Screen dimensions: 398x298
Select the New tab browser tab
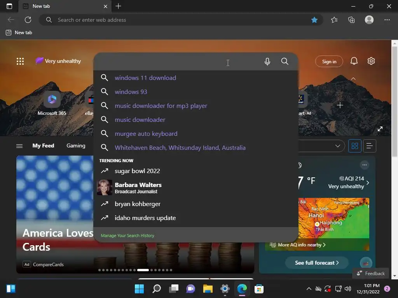[65, 6]
